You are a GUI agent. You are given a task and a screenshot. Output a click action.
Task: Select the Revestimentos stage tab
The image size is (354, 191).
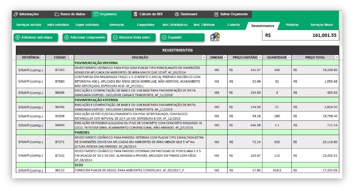point(262,26)
